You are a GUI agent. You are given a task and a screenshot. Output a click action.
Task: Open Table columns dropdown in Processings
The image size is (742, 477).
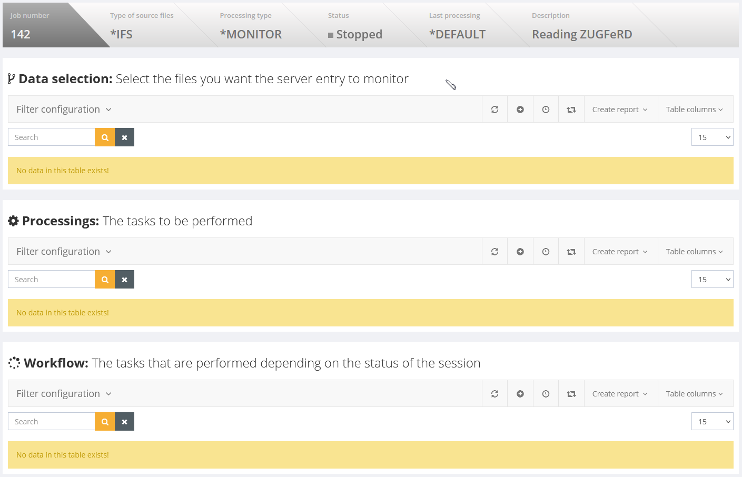click(694, 252)
